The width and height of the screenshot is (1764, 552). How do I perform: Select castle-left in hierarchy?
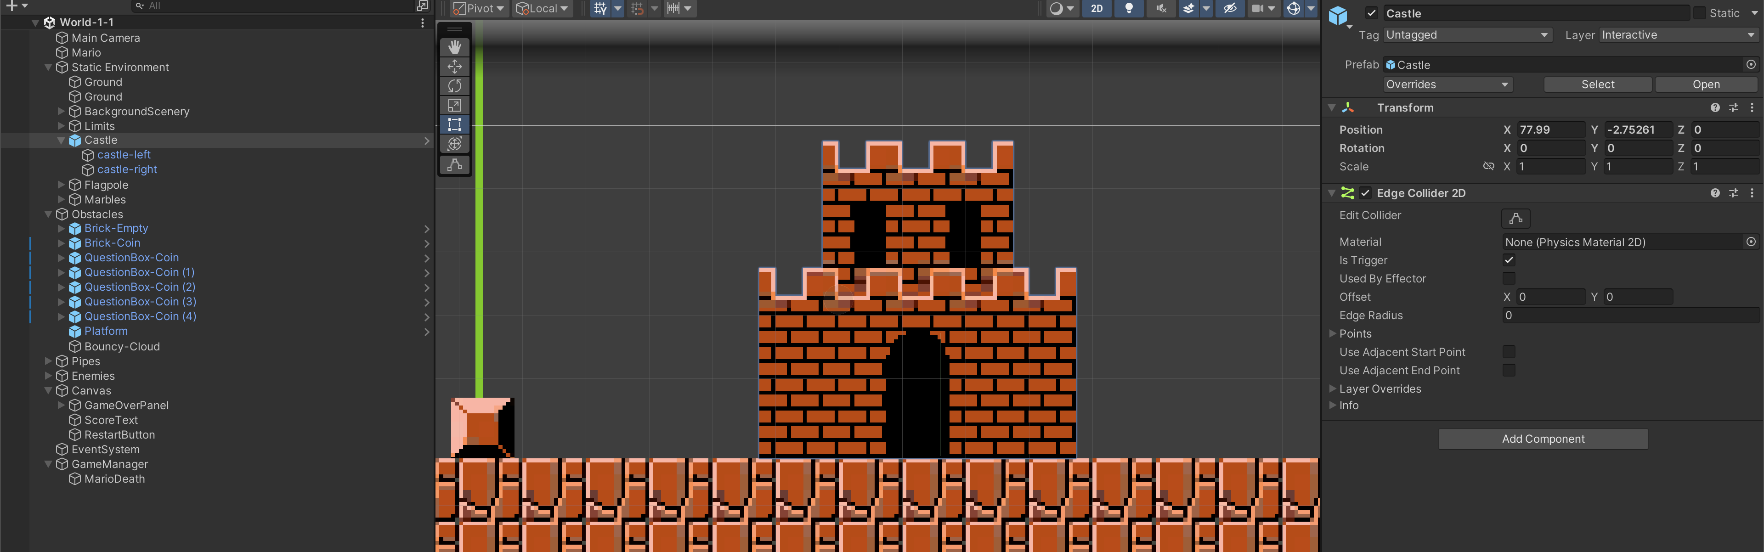click(124, 155)
